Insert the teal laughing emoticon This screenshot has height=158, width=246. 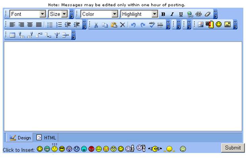tap(84, 149)
